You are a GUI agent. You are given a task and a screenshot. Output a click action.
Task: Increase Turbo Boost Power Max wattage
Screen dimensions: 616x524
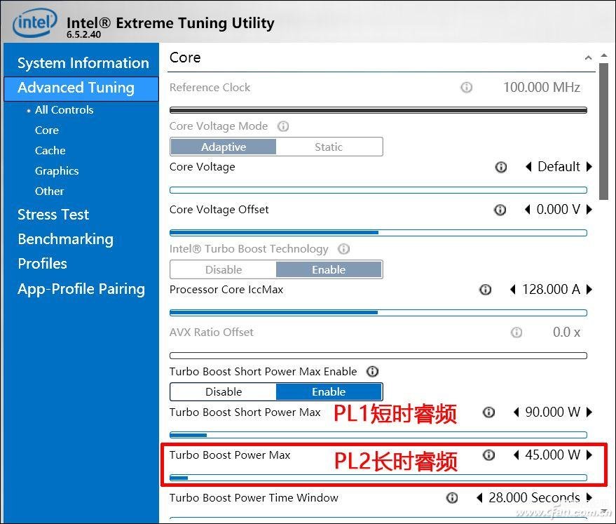[x=589, y=455]
